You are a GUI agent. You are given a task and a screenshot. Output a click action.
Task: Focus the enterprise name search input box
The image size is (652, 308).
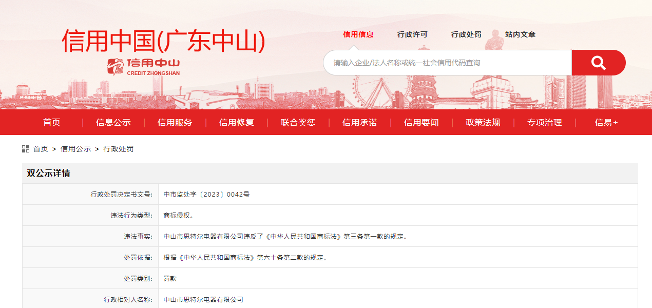click(x=448, y=63)
